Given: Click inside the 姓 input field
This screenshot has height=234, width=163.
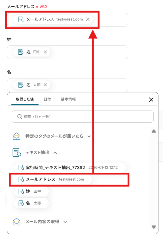Looking at the screenshot, I should point(68,52).
